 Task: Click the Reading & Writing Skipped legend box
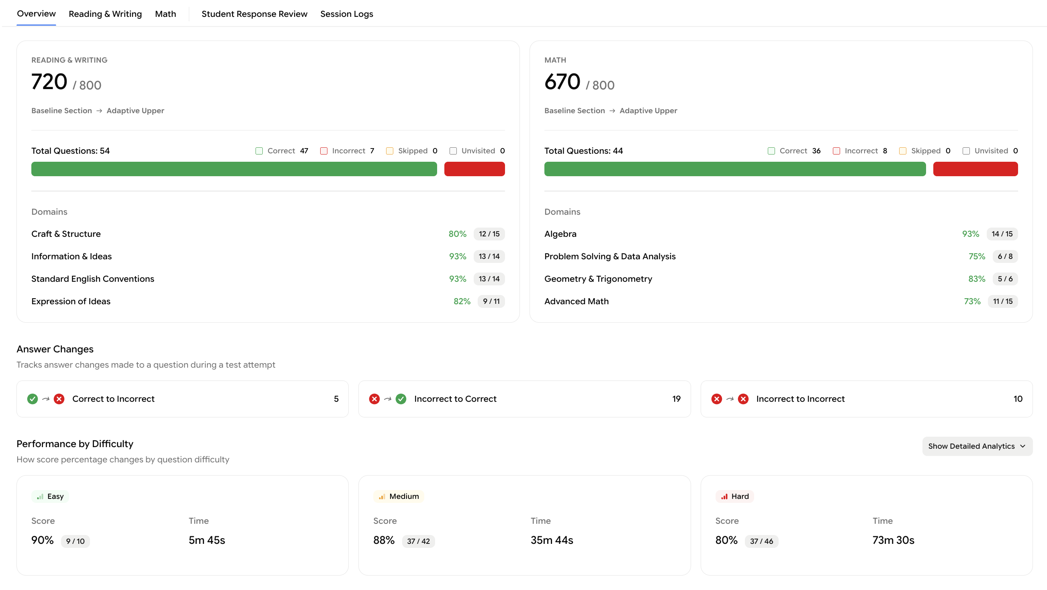point(389,151)
